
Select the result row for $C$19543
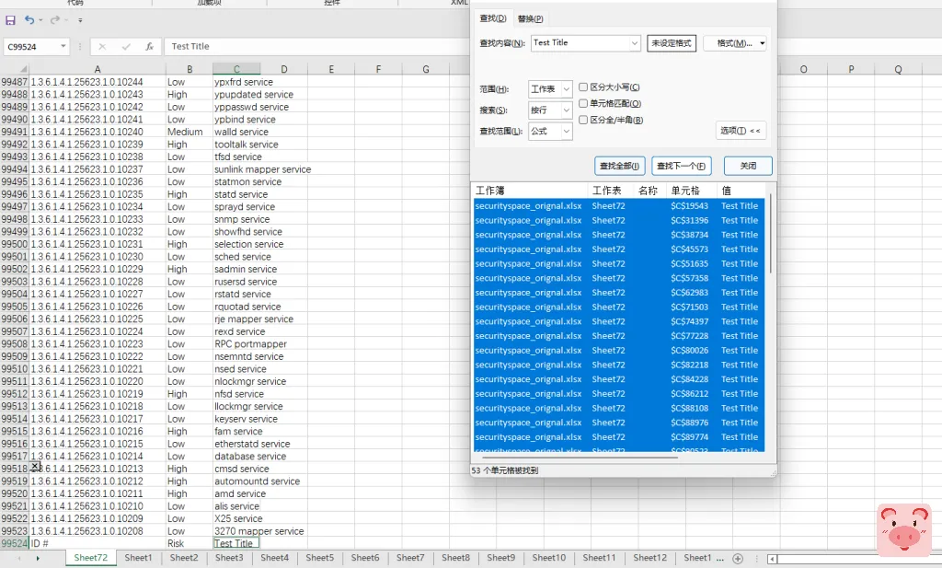(x=619, y=206)
